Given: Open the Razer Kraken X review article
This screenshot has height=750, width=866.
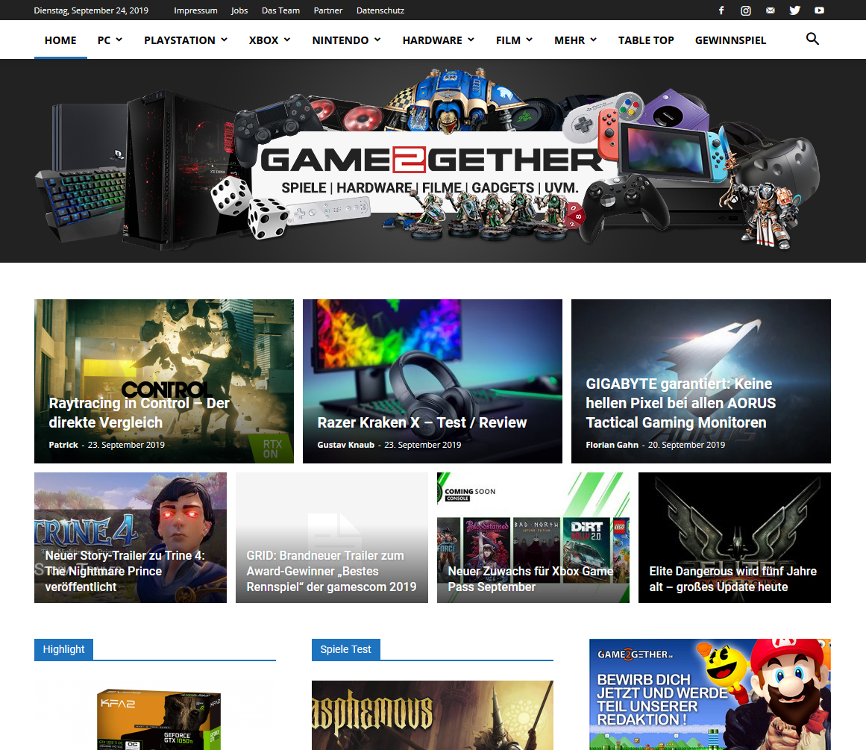Looking at the screenshot, I should [x=433, y=381].
